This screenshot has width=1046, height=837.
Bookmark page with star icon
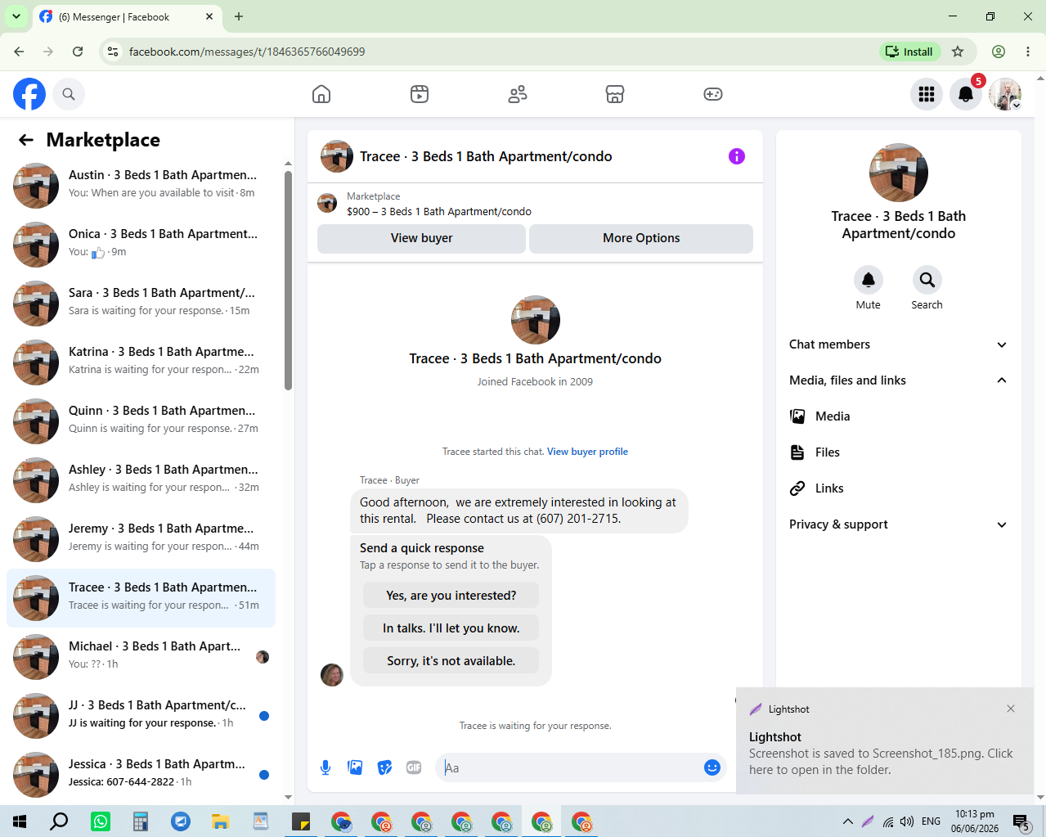[958, 52]
